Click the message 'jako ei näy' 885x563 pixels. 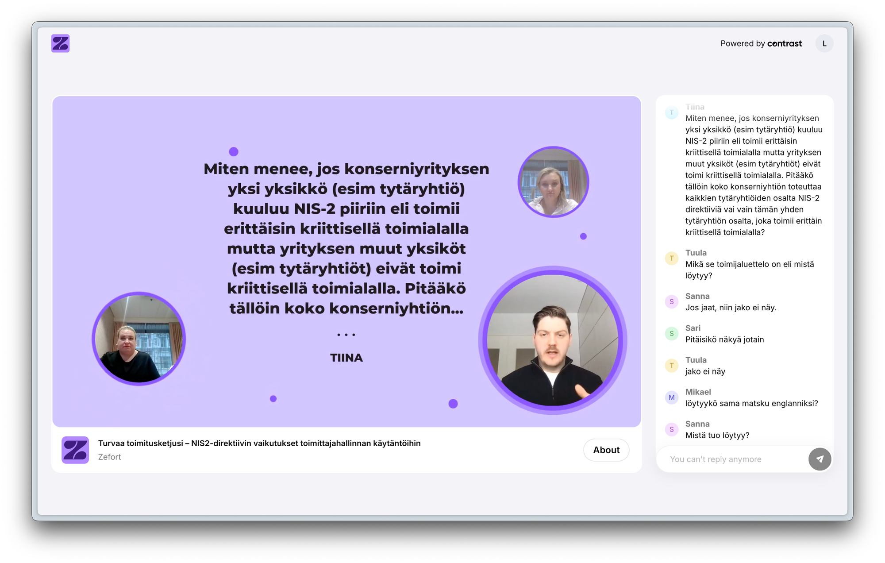705,371
